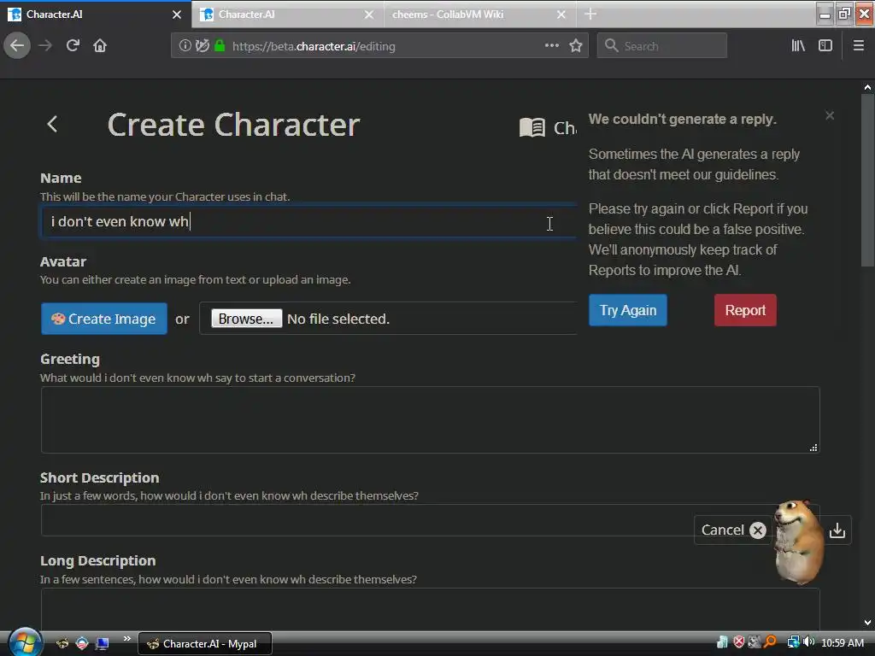
Task: Close the first Character.AI tab
Action: pyautogui.click(x=177, y=15)
